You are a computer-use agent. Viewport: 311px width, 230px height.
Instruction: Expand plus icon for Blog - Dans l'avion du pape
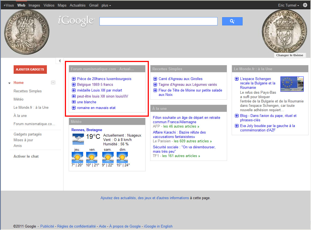tap(237, 116)
